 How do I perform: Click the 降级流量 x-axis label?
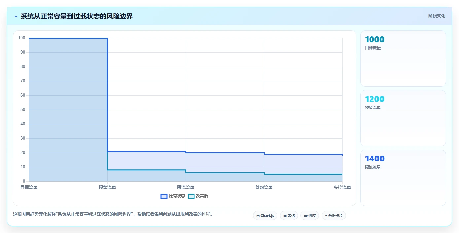[264, 187]
